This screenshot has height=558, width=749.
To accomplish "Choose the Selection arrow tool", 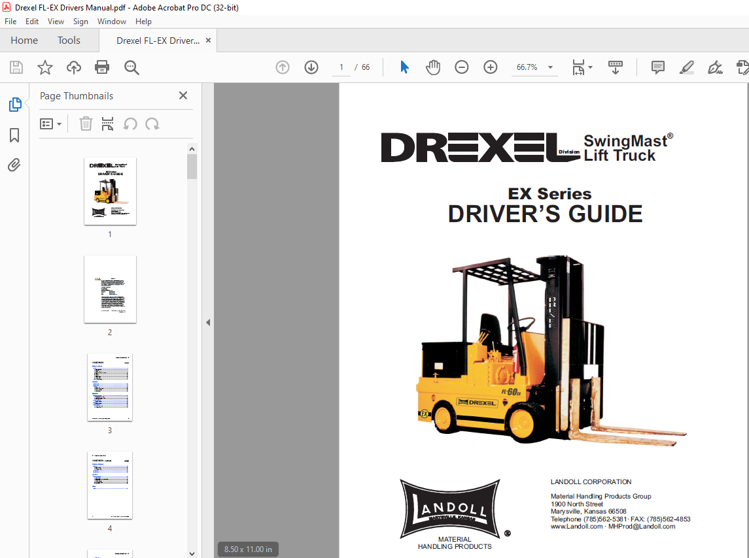I will pyautogui.click(x=405, y=67).
